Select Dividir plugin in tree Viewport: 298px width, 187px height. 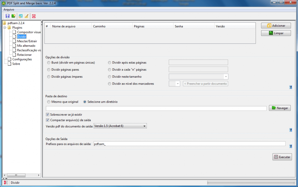(x=22, y=37)
